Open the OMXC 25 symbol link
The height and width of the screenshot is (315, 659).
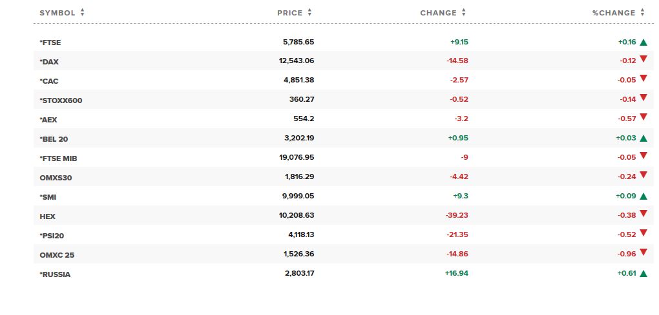point(57,255)
